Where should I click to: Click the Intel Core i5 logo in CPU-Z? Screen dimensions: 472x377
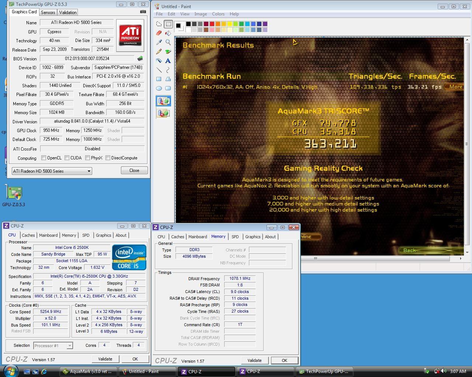point(129,257)
